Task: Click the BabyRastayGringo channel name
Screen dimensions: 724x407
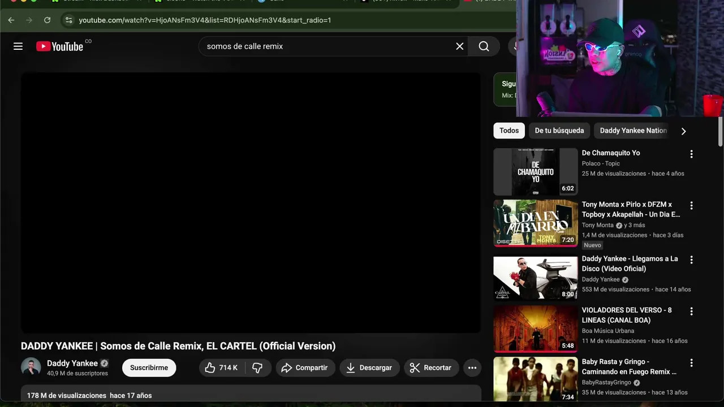Action: click(x=607, y=383)
